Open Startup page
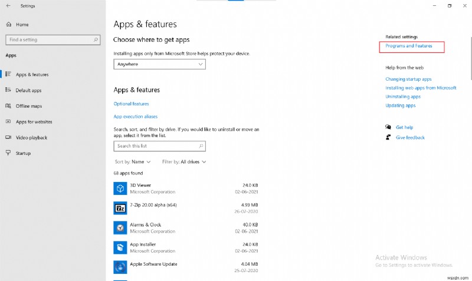This screenshot has height=281, width=472. [x=23, y=153]
